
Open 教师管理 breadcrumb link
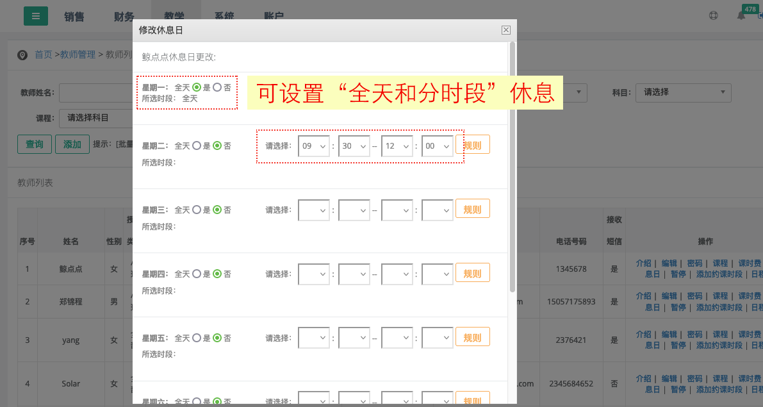78,54
